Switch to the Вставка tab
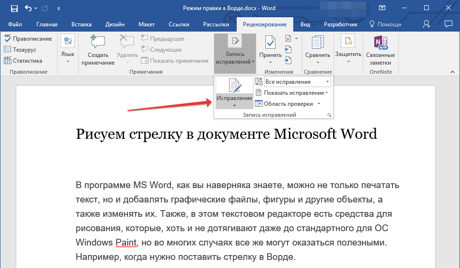 pyautogui.click(x=81, y=24)
